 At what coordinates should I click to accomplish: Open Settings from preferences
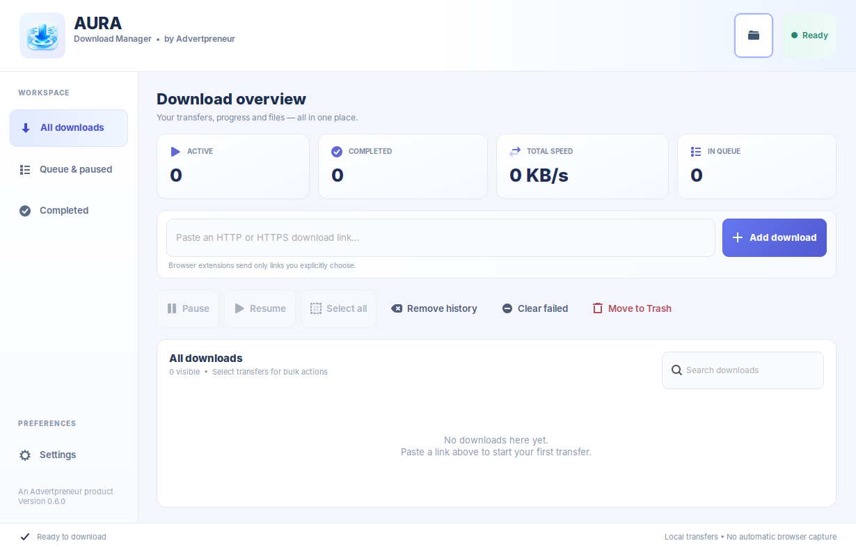[x=69, y=455]
